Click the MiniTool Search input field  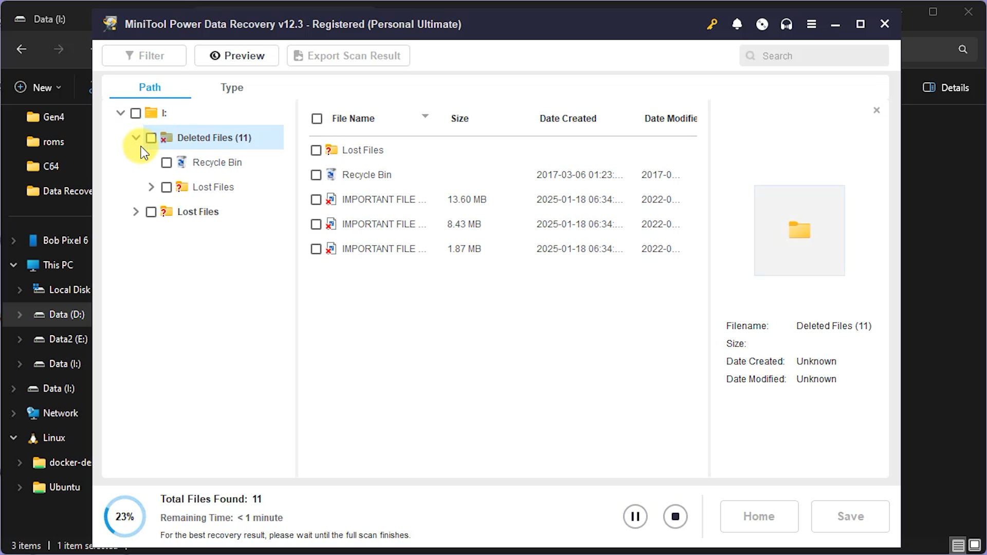coord(814,55)
